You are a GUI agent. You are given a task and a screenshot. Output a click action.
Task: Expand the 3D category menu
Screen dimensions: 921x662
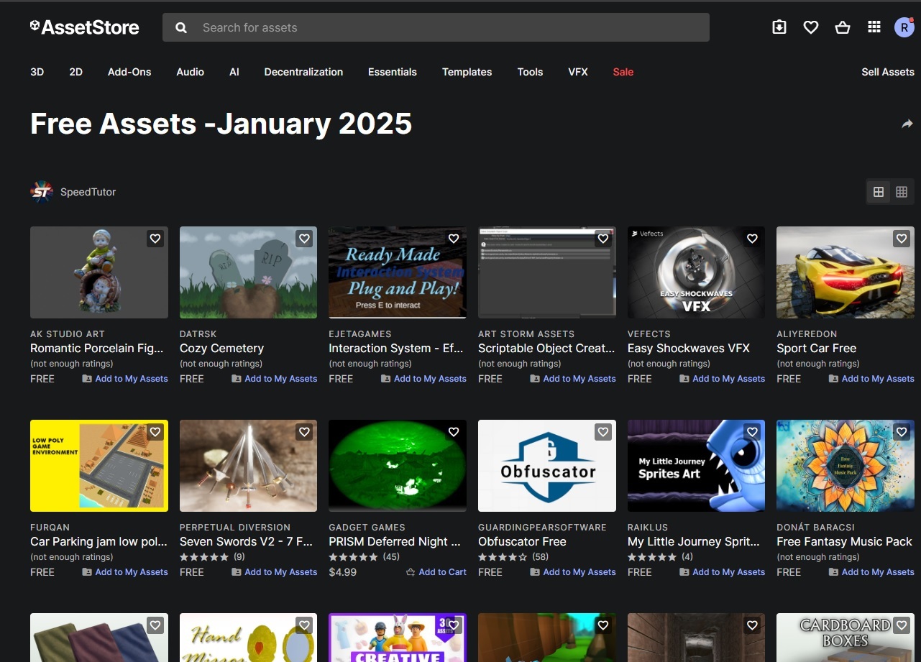click(x=37, y=72)
